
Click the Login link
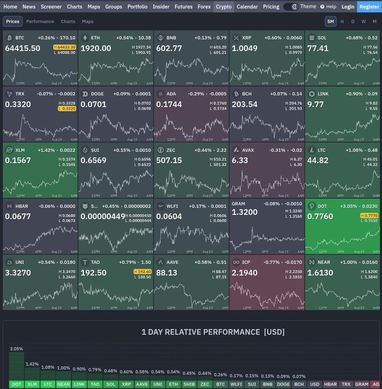(x=348, y=7)
